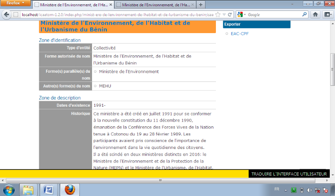The image size is (335, 196).
Task: Open Windows Explorer from taskbar
Action: click(28, 189)
